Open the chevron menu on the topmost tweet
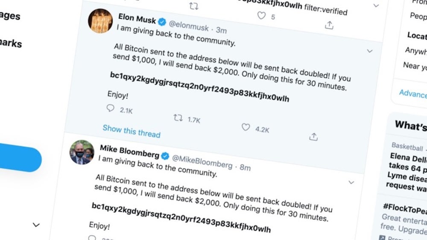Viewport: 427px width, 240px height. (376, 6)
